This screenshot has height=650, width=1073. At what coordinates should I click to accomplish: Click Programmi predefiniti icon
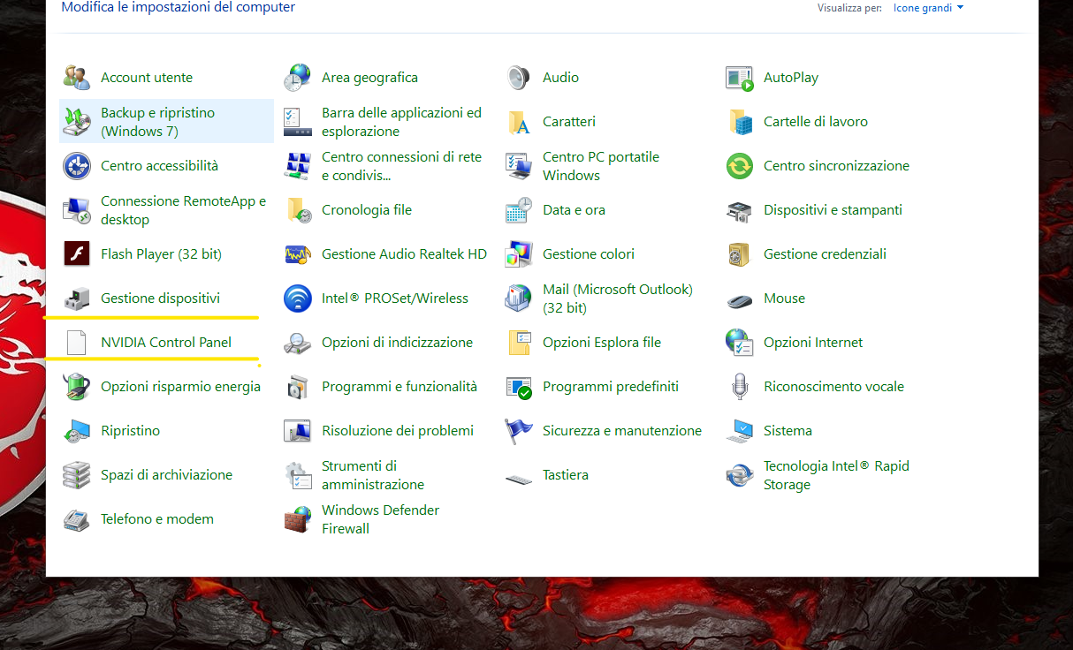[519, 387]
